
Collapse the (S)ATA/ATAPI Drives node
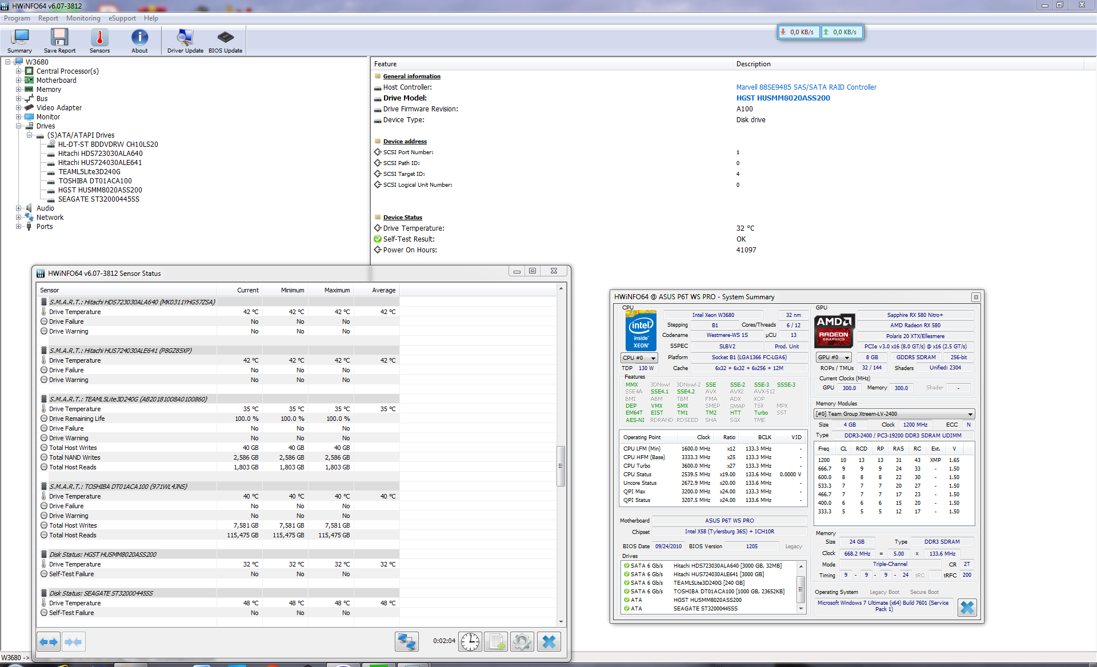29,135
